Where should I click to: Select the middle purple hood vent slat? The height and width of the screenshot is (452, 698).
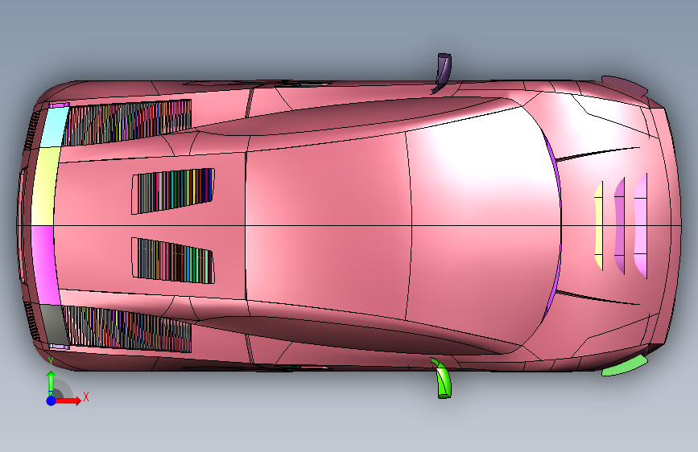pyautogui.click(x=619, y=225)
